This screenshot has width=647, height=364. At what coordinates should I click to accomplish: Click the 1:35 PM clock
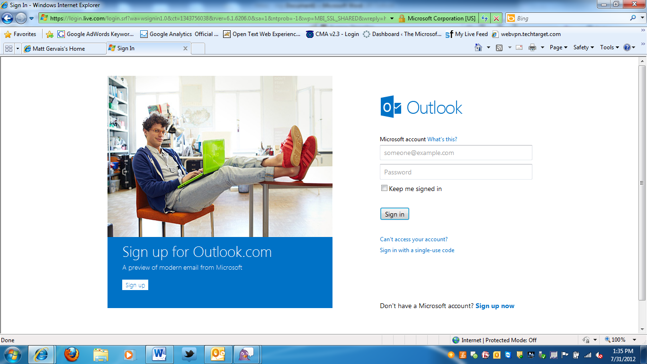pyautogui.click(x=623, y=351)
